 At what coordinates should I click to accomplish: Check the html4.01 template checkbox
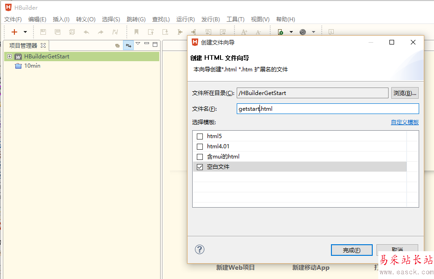[x=200, y=146]
